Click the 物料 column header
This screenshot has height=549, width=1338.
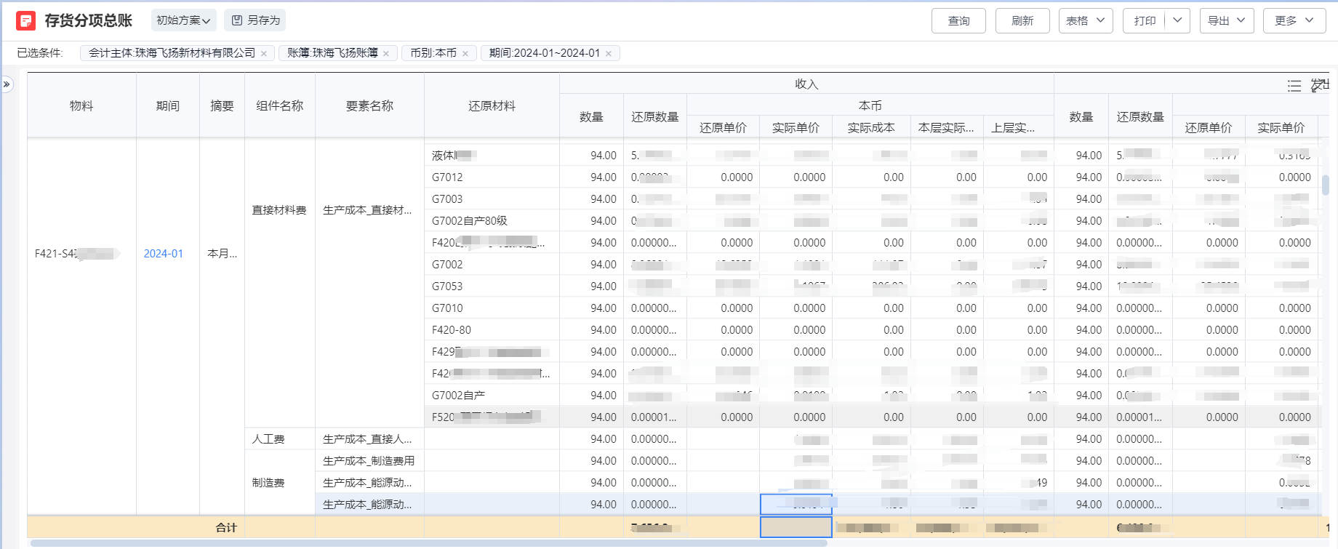[81, 105]
